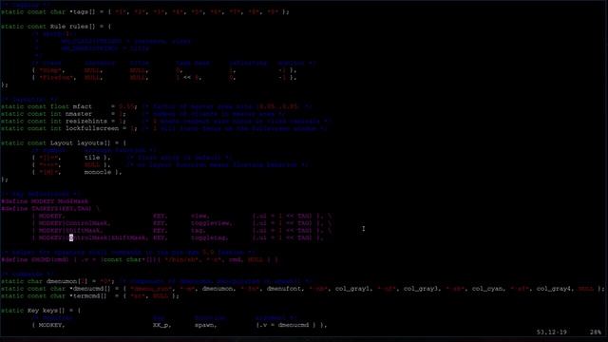Click 'col_gray1' in the dmenucmd line

(x=352, y=289)
